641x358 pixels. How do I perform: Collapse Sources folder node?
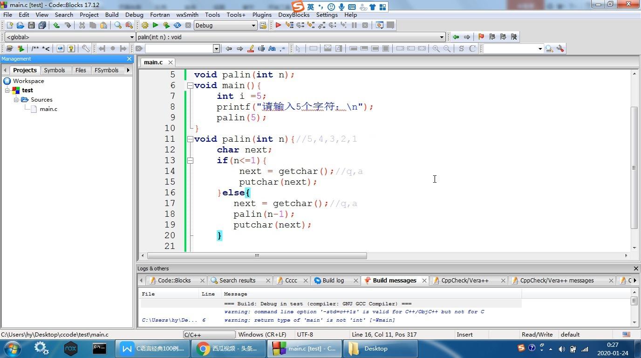[x=16, y=100]
